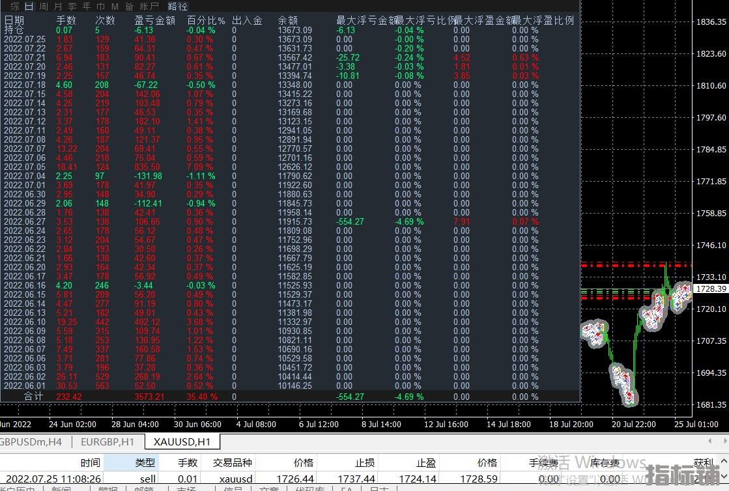
Task: Show the 季 quarterly statistics tab
Action: (72, 7)
